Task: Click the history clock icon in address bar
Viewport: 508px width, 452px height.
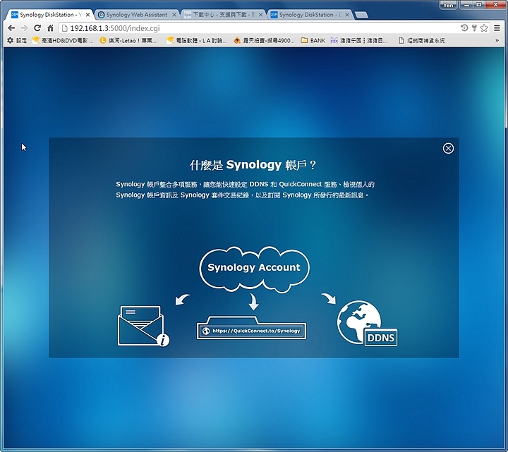Action: tap(464, 28)
